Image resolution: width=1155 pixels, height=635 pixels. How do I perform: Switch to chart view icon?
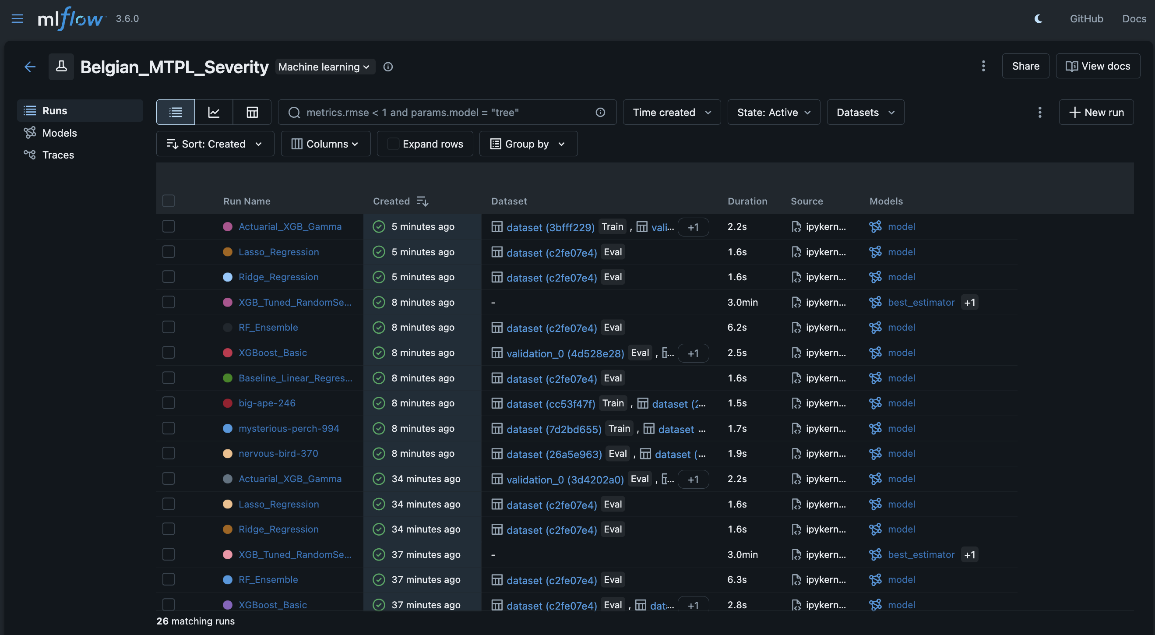[x=214, y=112]
